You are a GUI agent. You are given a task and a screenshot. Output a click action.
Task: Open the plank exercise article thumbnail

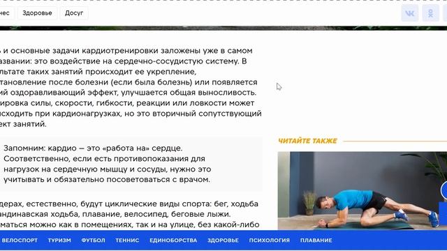(362, 190)
